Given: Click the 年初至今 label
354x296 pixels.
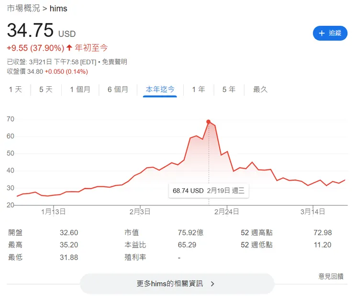Looking at the screenshot, I should pos(91,48).
